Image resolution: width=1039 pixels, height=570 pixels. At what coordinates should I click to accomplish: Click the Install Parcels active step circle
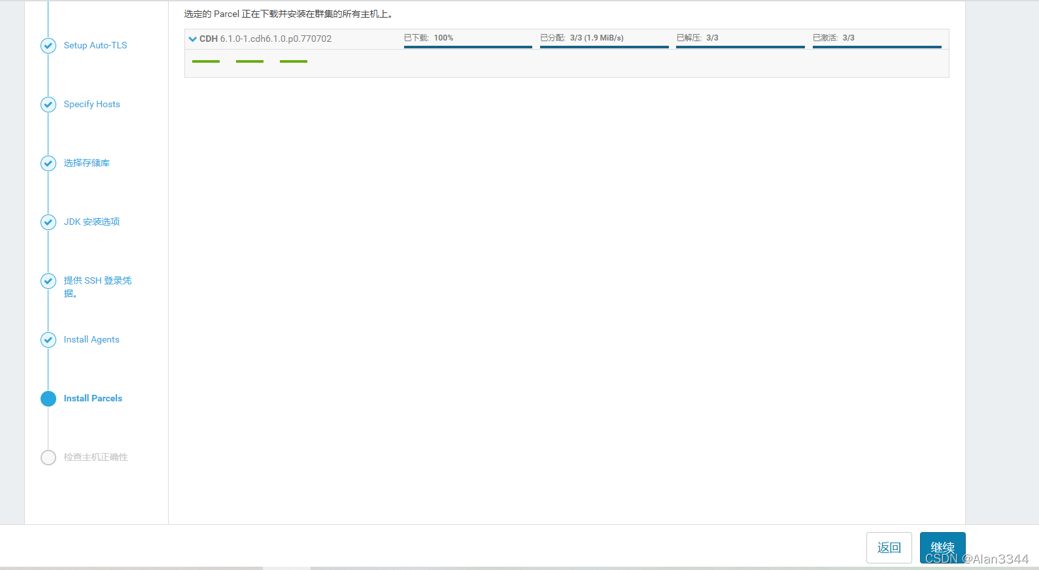pyautogui.click(x=48, y=399)
